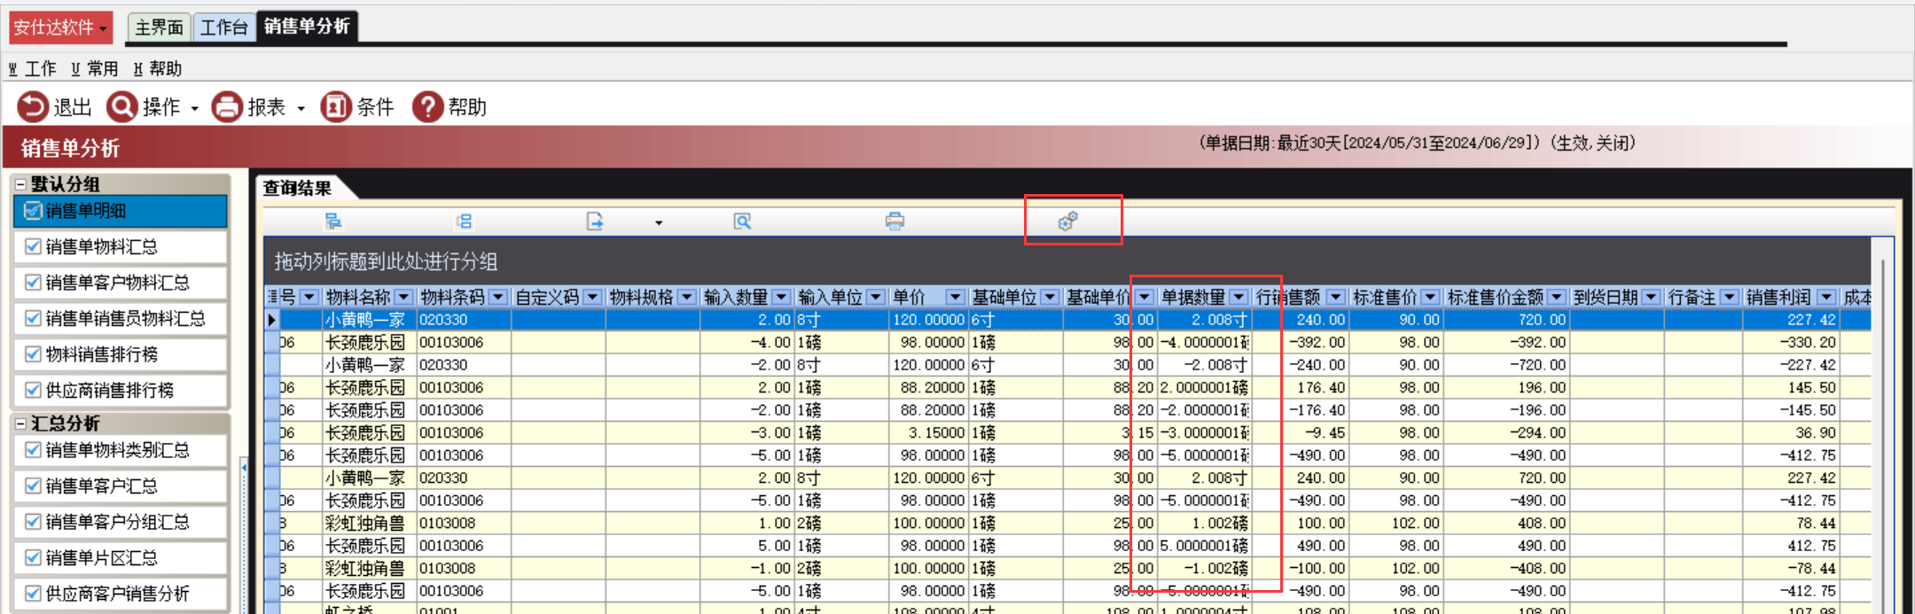Select the 查询结果 tab
The image size is (1915, 614).
click(297, 188)
